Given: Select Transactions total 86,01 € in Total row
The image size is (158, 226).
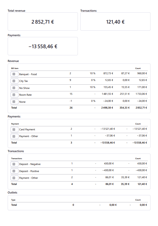Looking at the screenshot, I should tap(110, 184).
